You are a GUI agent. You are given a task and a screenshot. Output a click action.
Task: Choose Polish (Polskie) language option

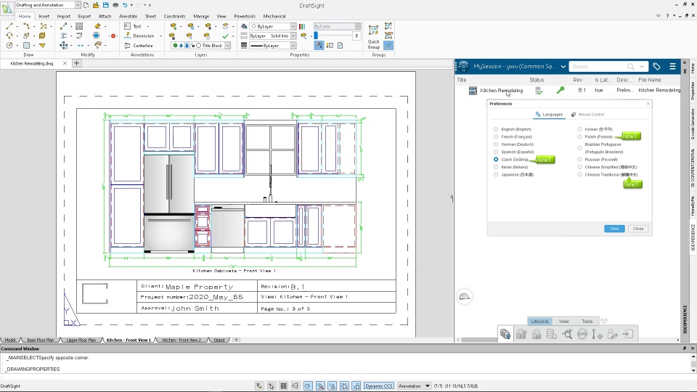(579, 136)
